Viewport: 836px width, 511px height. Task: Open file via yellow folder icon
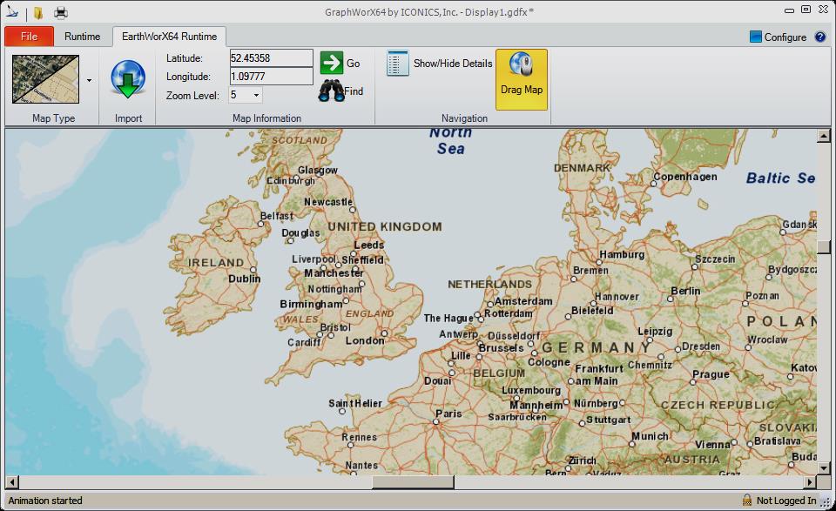coord(37,12)
